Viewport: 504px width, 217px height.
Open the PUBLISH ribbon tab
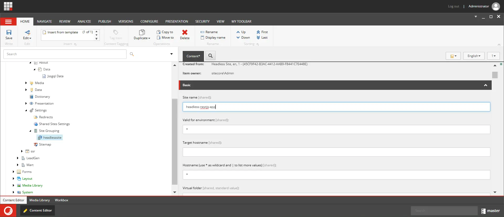coord(104,22)
